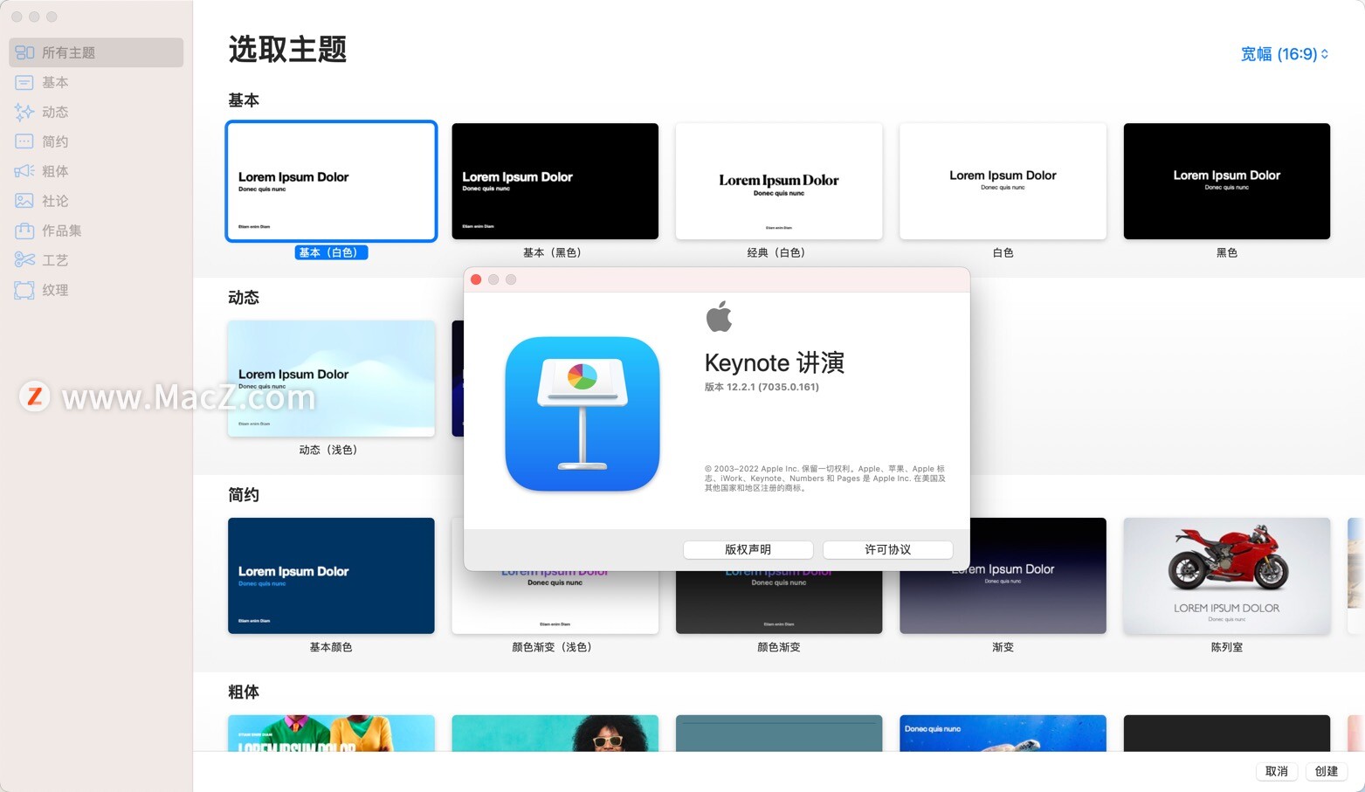
Task: Open 版权声明 in the About dialog
Action: (748, 549)
